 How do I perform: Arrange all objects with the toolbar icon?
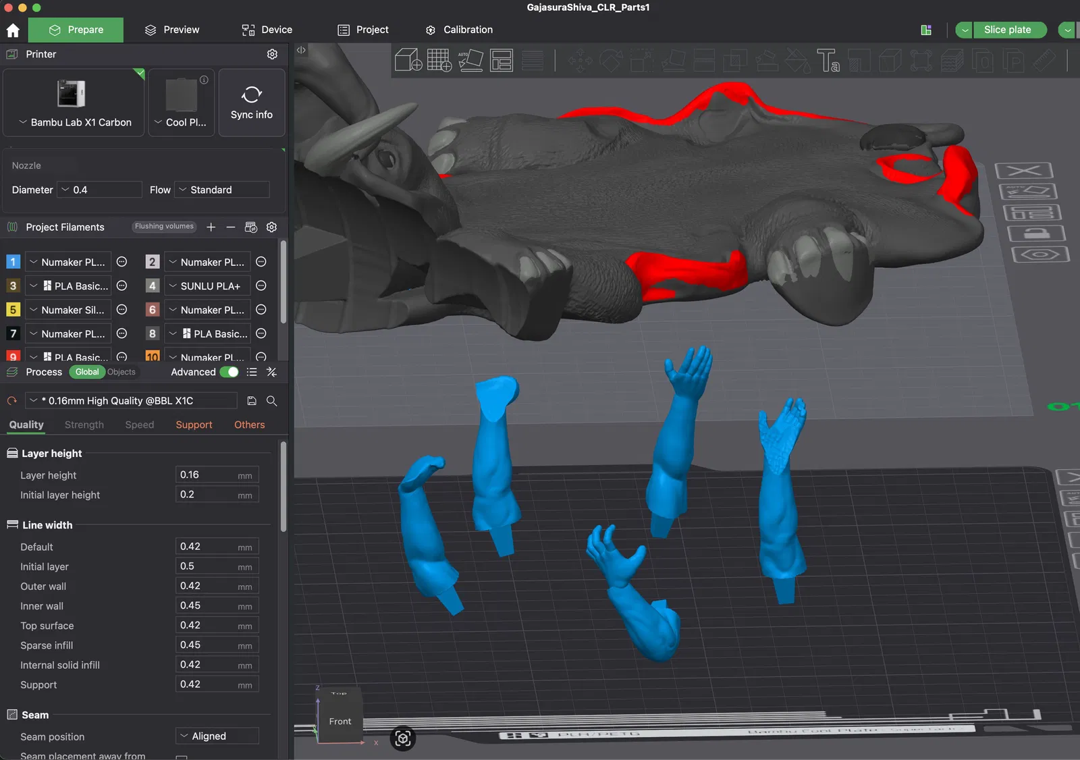point(502,60)
